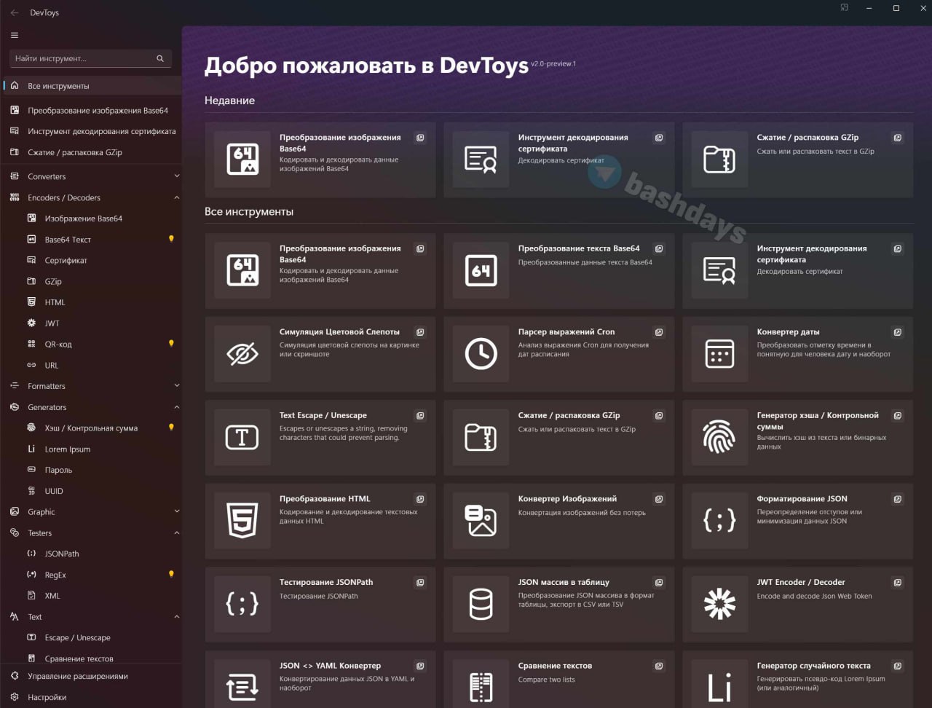Select 'Все инструменты' in the sidebar
932x708 pixels.
(92, 86)
